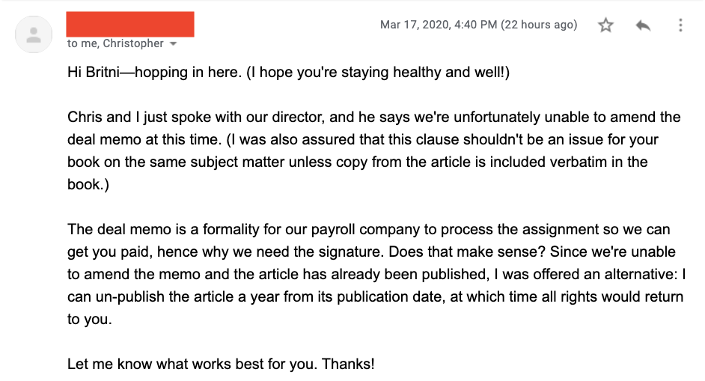
Task: Click 'Does that make sense?' question text
Action: point(467,252)
